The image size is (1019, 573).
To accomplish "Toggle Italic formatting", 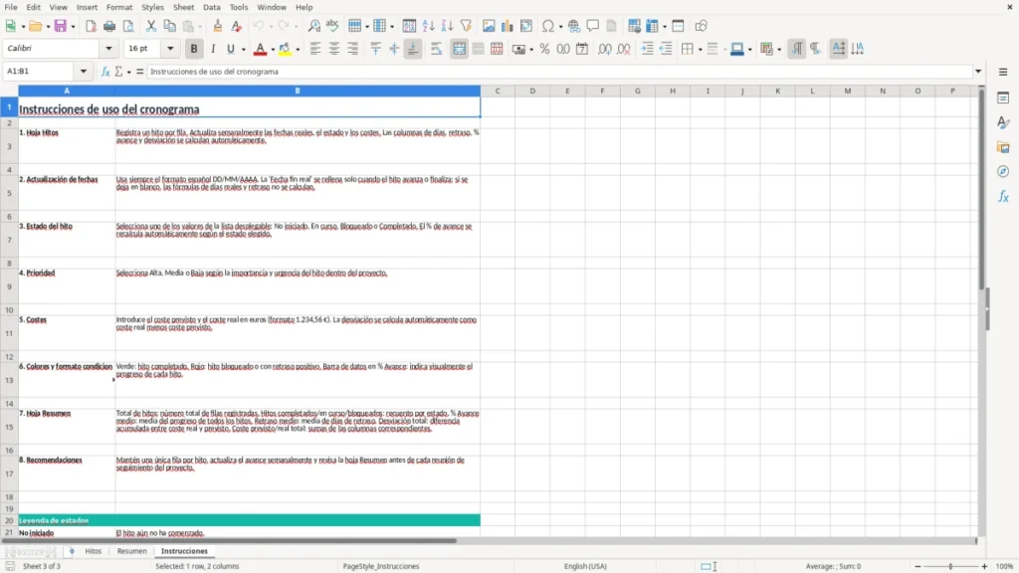I will click(x=213, y=49).
